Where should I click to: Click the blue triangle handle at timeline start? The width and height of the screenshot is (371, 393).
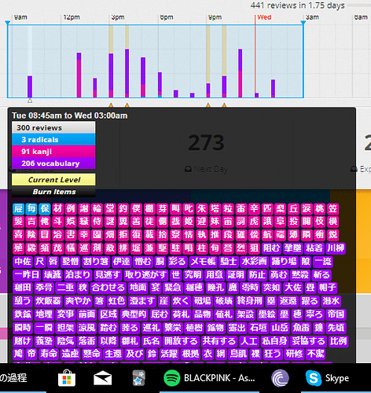click(x=8, y=23)
